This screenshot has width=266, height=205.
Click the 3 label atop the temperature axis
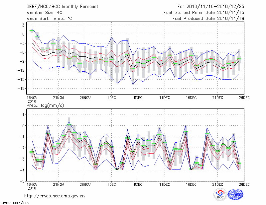[24, 25]
